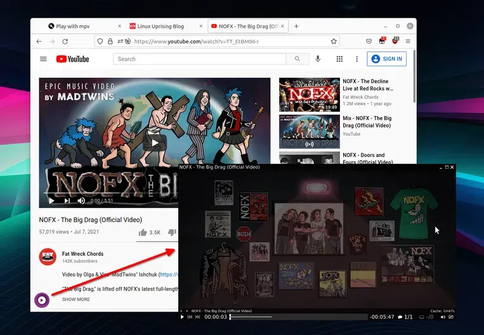Click the YouTube page vertical scrollbar
The width and height of the screenshot is (484, 335).
click(414, 77)
